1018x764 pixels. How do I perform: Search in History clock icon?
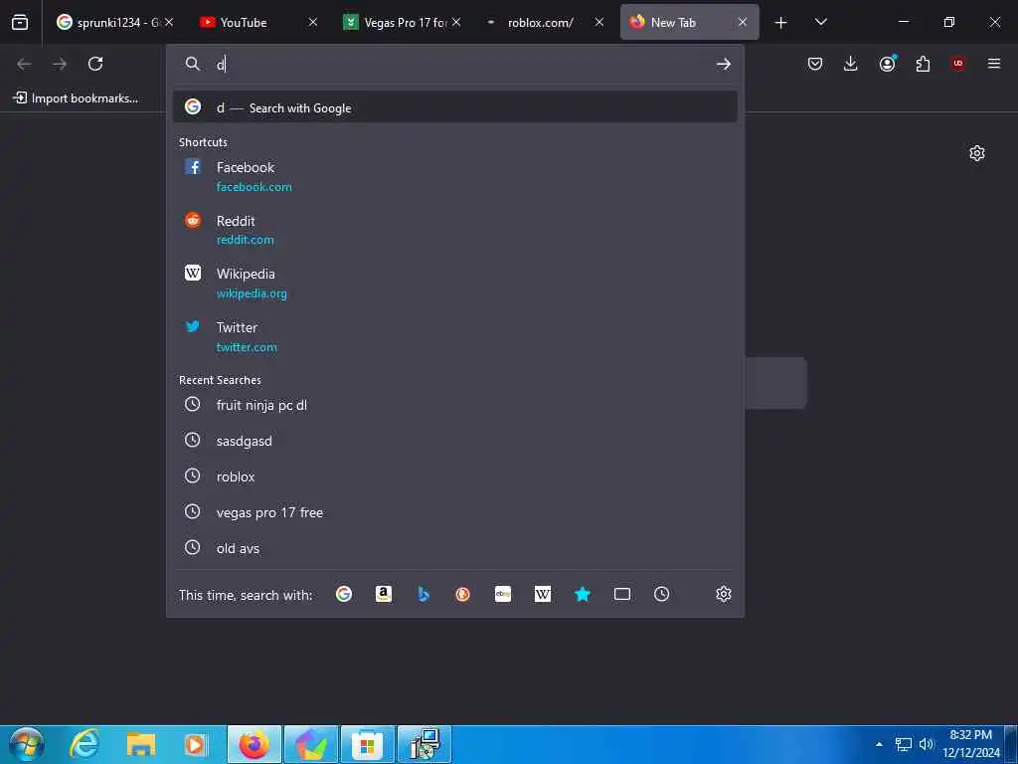point(661,594)
